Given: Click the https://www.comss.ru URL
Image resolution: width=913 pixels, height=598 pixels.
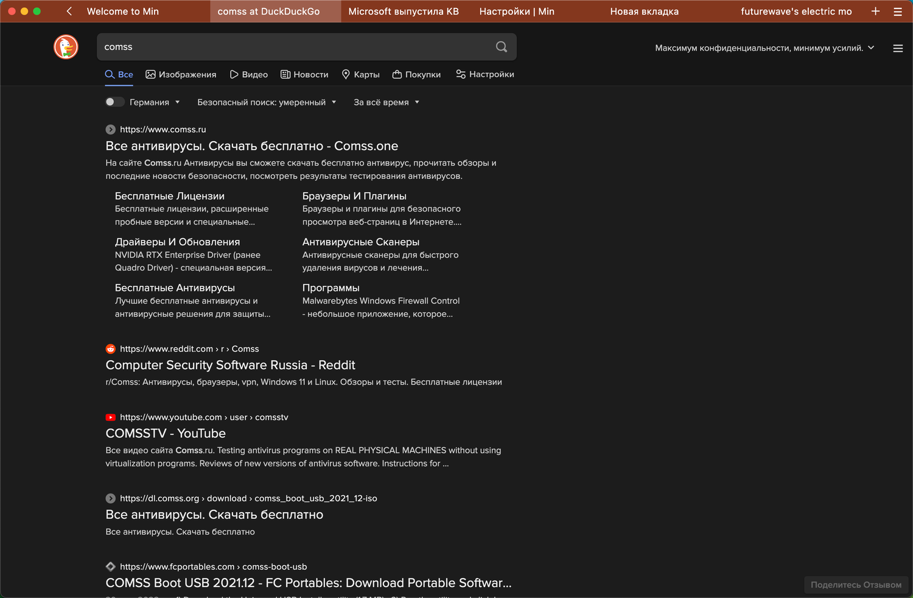Looking at the screenshot, I should point(163,130).
